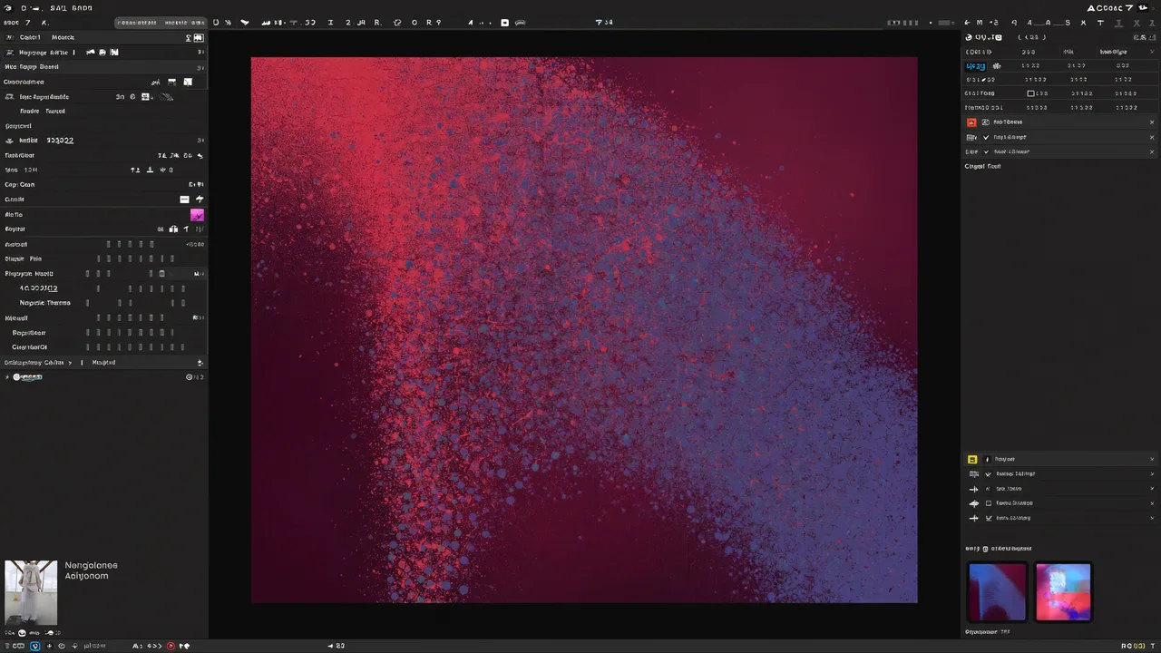Click the white filled square icon in top toolbar
The image size is (1161, 653).
click(x=505, y=23)
